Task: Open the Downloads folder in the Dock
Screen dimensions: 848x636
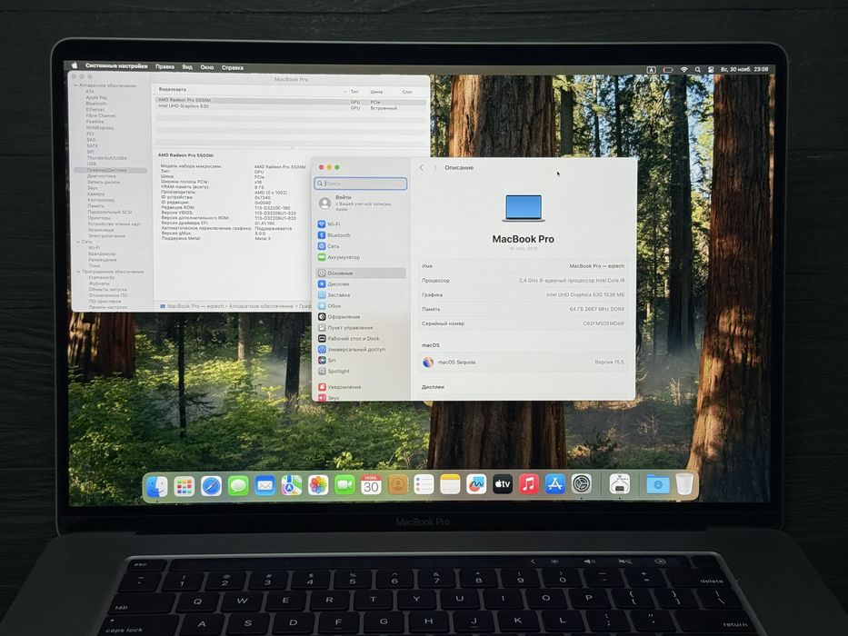Action: [x=658, y=484]
